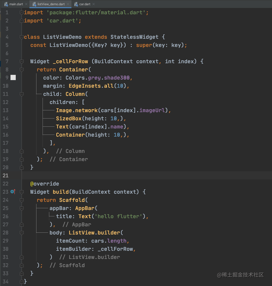Click the Dart file icon on car.dart tab
Viewport: 272px width, 286px height.
76,4
